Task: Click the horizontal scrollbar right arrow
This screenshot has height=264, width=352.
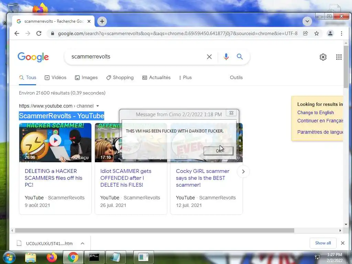Action: (x=340, y=231)
